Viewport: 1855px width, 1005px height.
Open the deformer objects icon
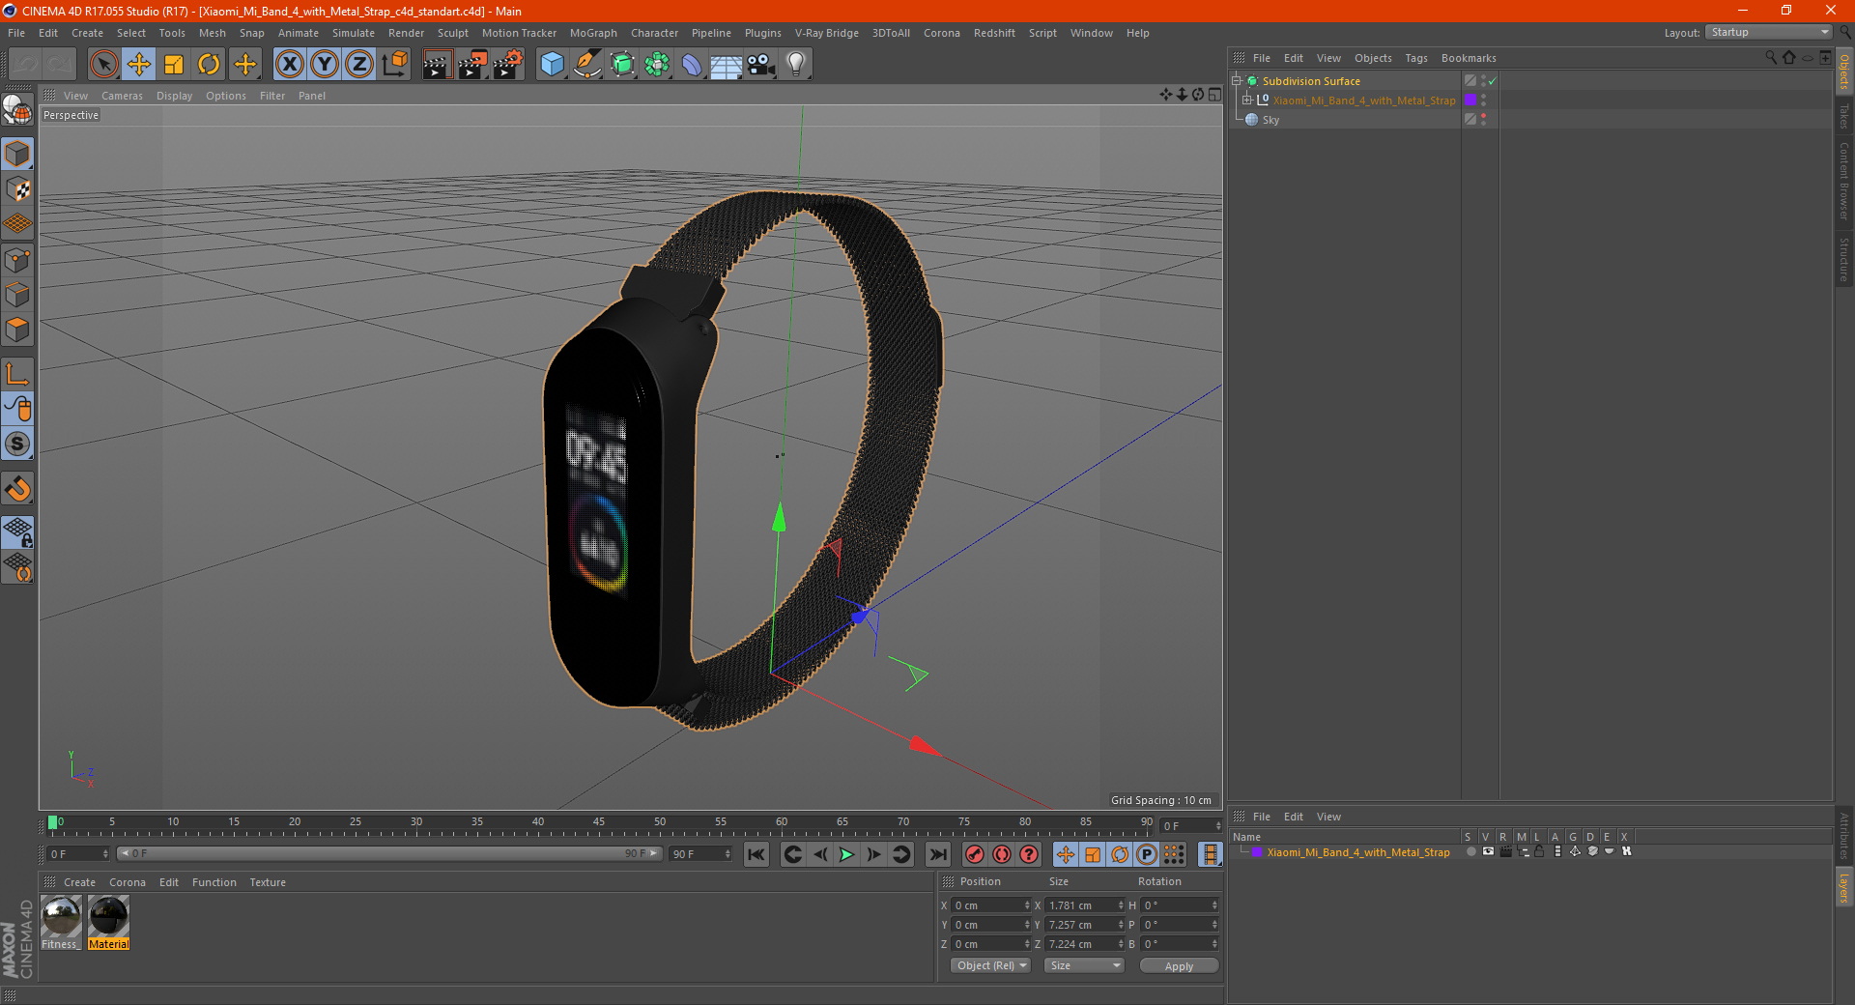(x=692, y=65)
